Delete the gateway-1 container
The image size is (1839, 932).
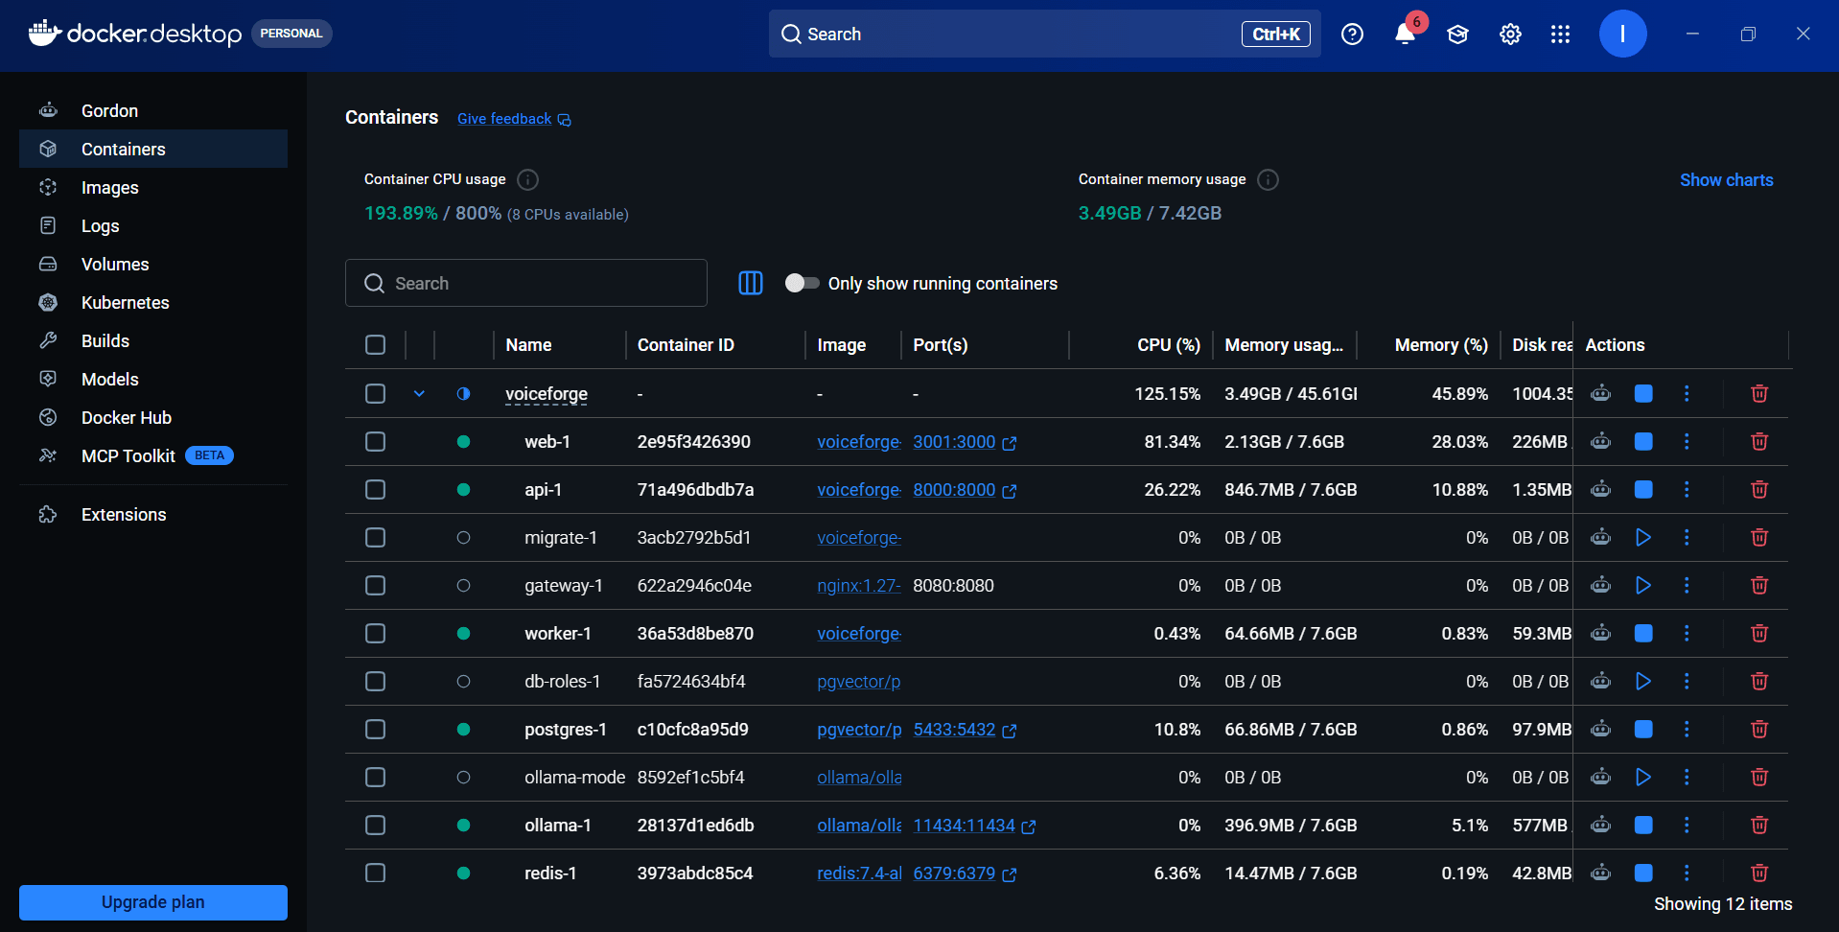(1759, 585)
